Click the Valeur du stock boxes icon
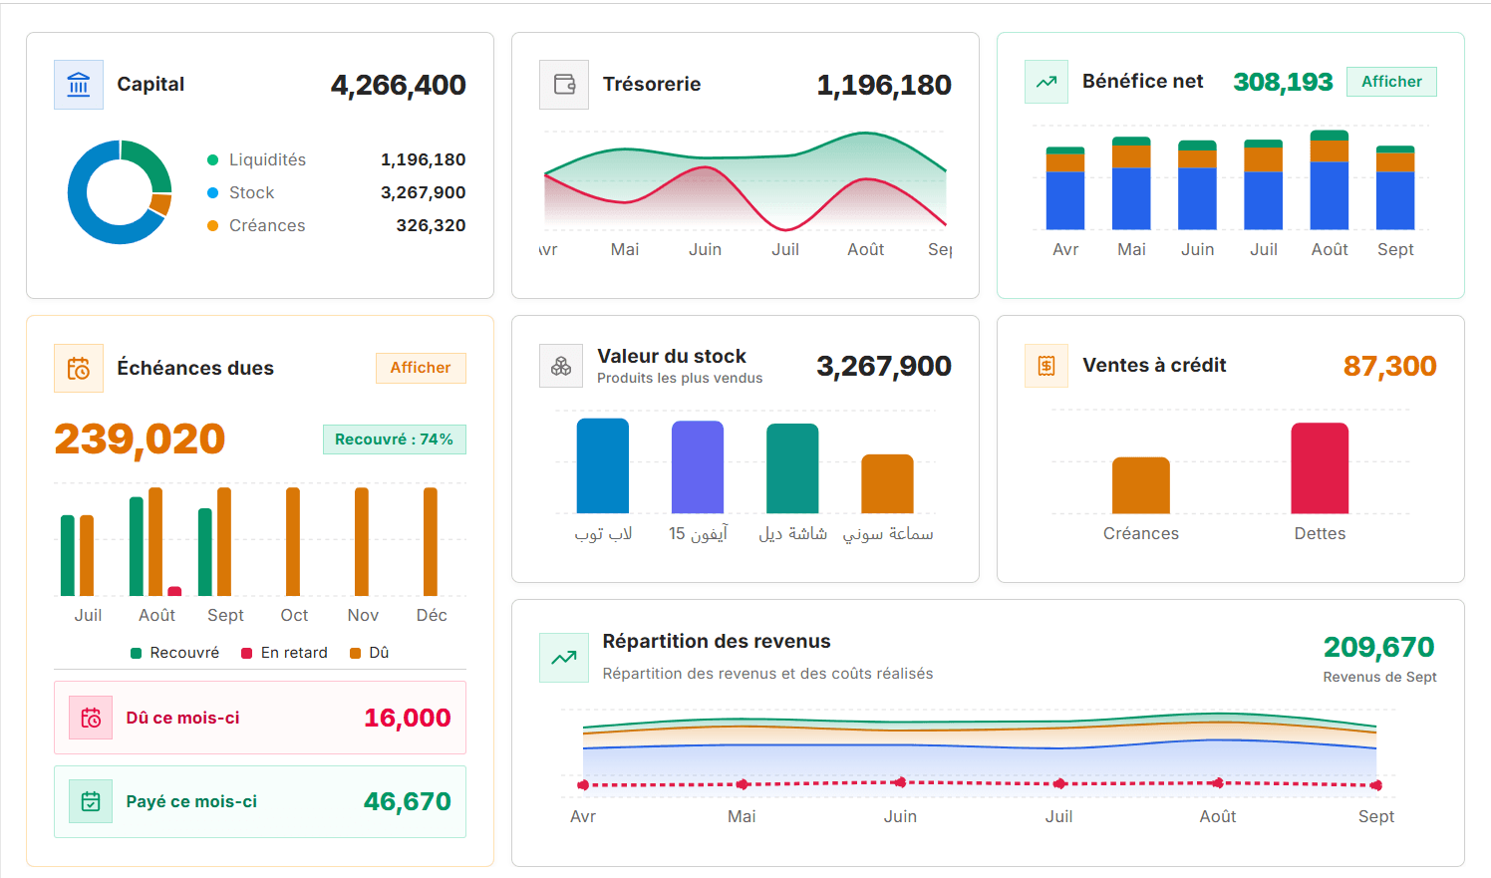This screenshot has height=878, width=1491. point(561,367)
